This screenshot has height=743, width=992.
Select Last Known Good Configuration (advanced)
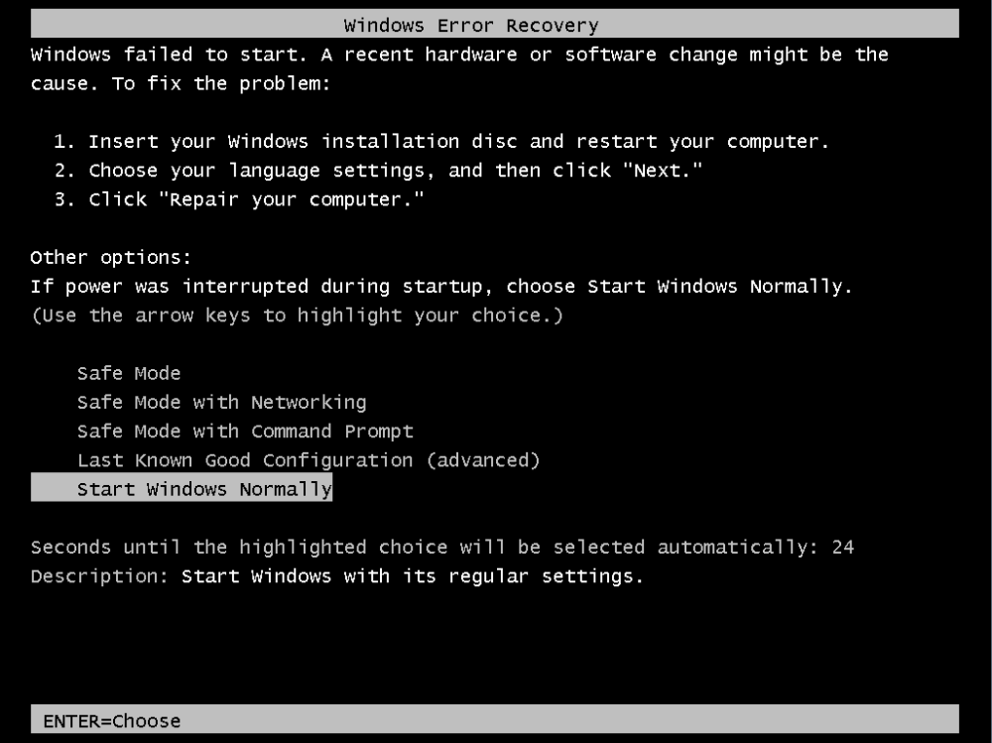coord(308,460)
